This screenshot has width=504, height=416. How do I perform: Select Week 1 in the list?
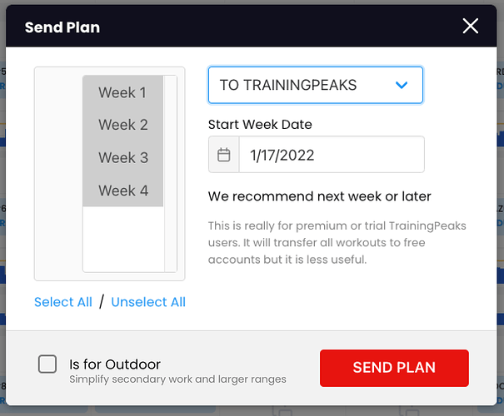(122, 92)
